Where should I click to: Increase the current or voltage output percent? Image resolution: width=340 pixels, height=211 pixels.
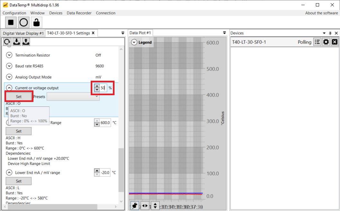[97, 86]
